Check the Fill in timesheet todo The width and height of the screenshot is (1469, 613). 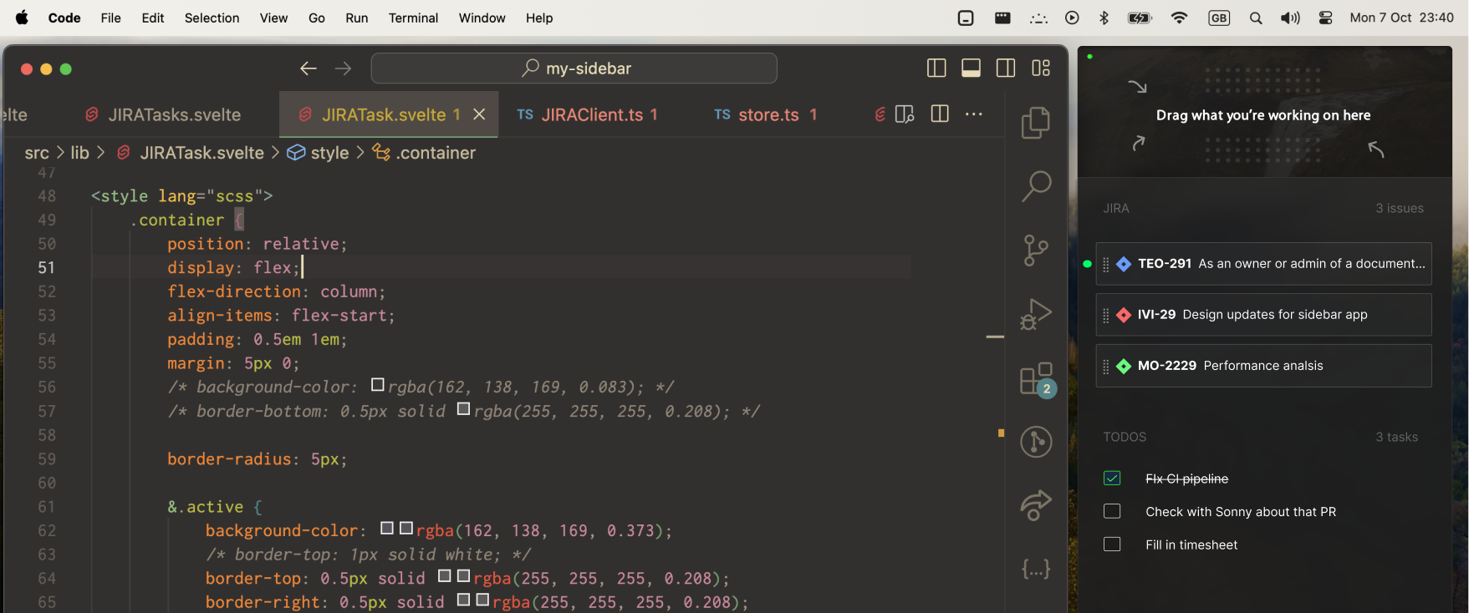pyautogui.click(x=1112, y=545)
